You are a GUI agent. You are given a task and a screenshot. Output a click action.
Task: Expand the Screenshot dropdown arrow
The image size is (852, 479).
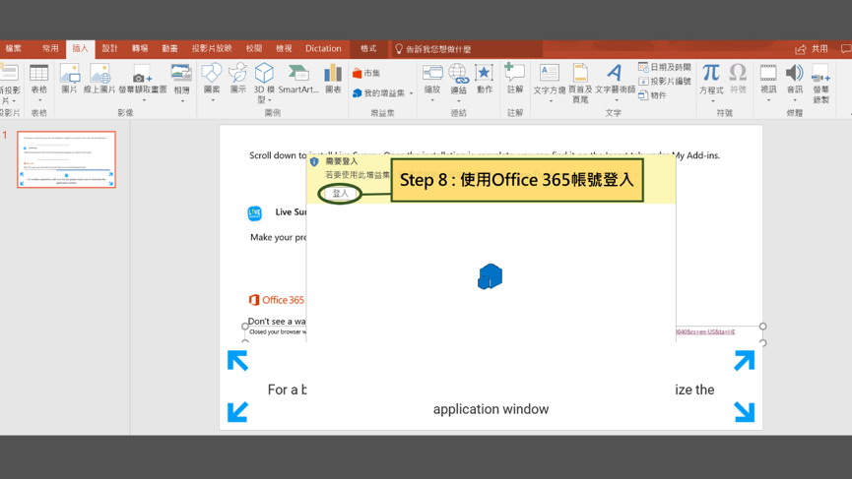144,100
